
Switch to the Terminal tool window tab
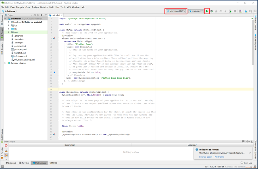[x=23, y=163]
